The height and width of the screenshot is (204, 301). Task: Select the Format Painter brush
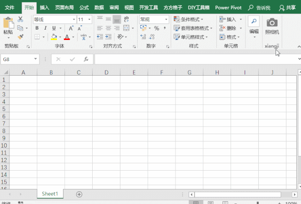coord(20,36)
